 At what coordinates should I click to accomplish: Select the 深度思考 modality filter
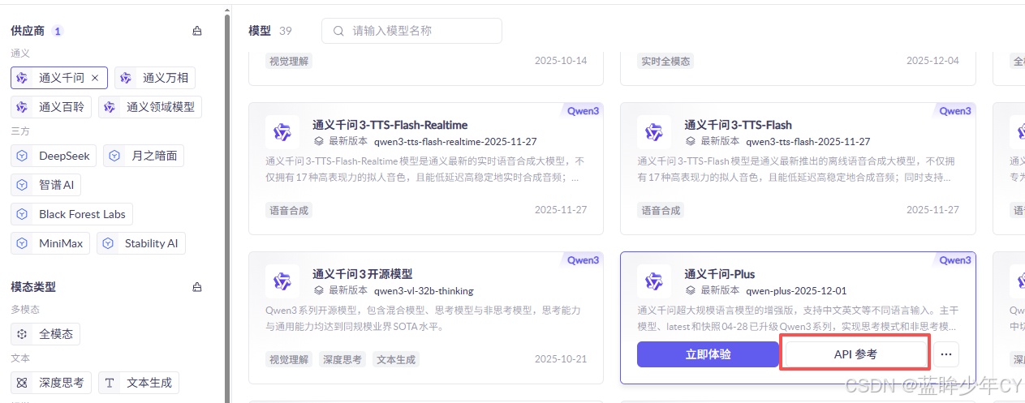coord(51,383)
